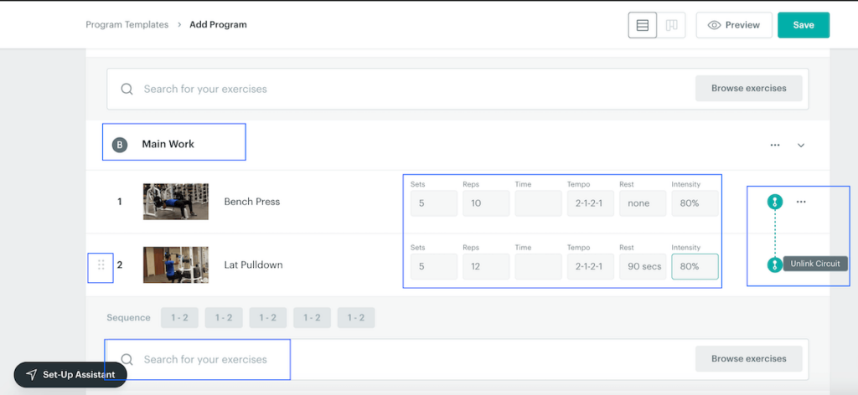Click the Save button

pyautogui.click(x=803, y=25)
